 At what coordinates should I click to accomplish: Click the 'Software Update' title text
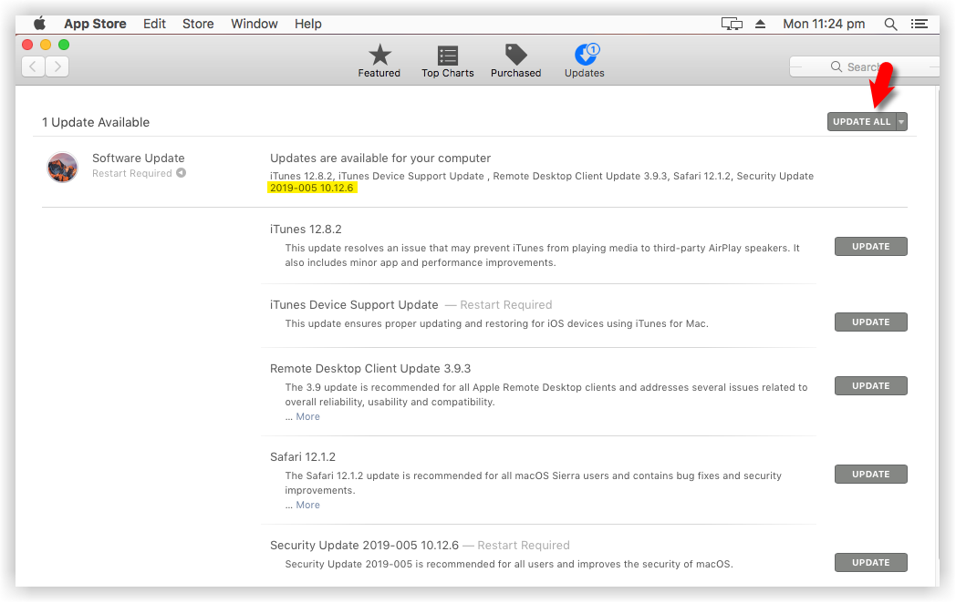coord(139,158)
